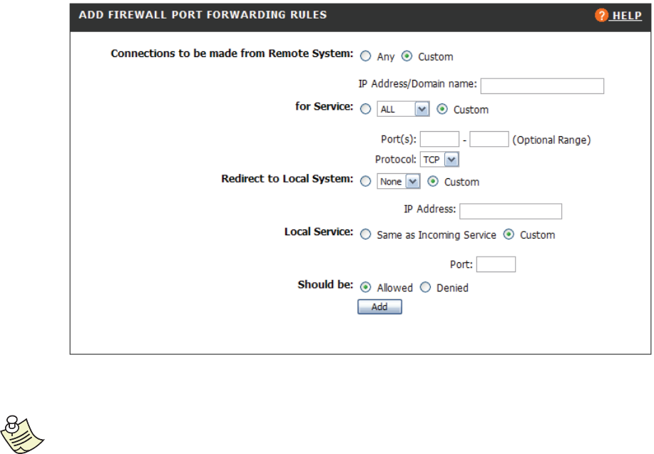Open the HELP link
The image size is (654, 454).
[x=625, y=15]
